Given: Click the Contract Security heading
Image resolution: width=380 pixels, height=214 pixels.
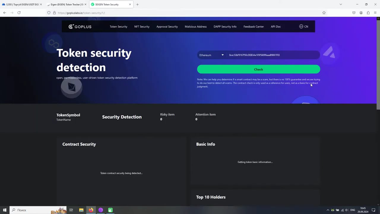Looking at the screenshot, I should [79, 144].
